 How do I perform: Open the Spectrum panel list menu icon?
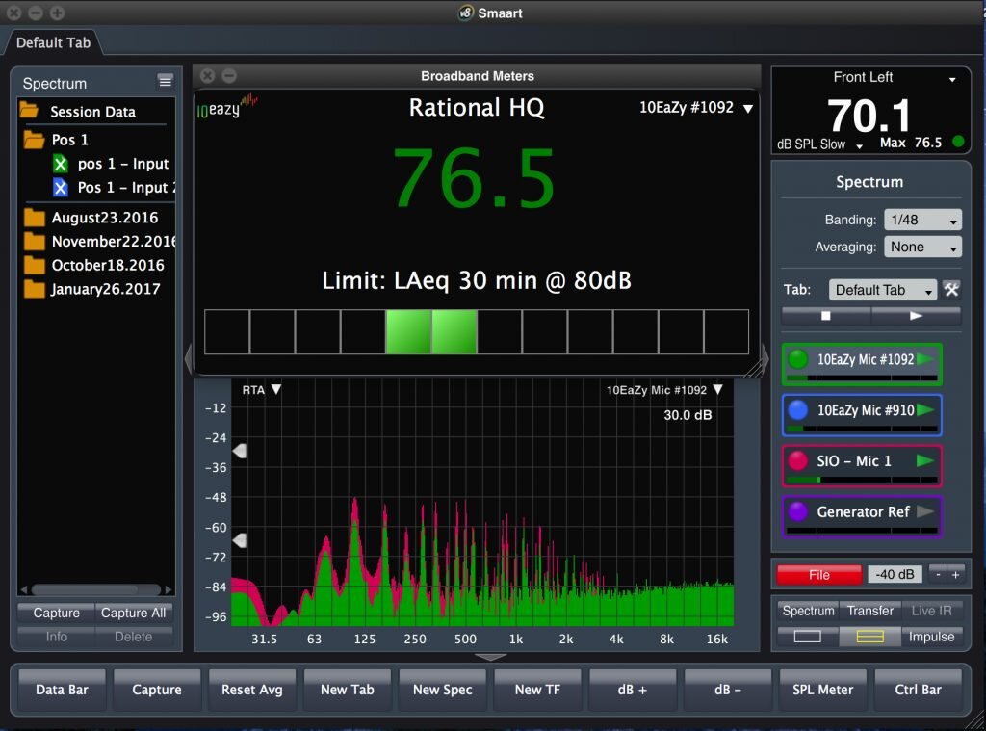[166, 82]
